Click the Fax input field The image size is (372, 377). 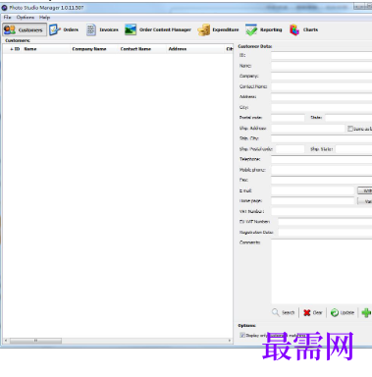pyautogui.click(x=321, y=180)
